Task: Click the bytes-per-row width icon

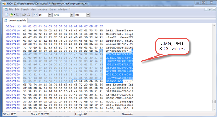Action: click(x=36, y=15)
